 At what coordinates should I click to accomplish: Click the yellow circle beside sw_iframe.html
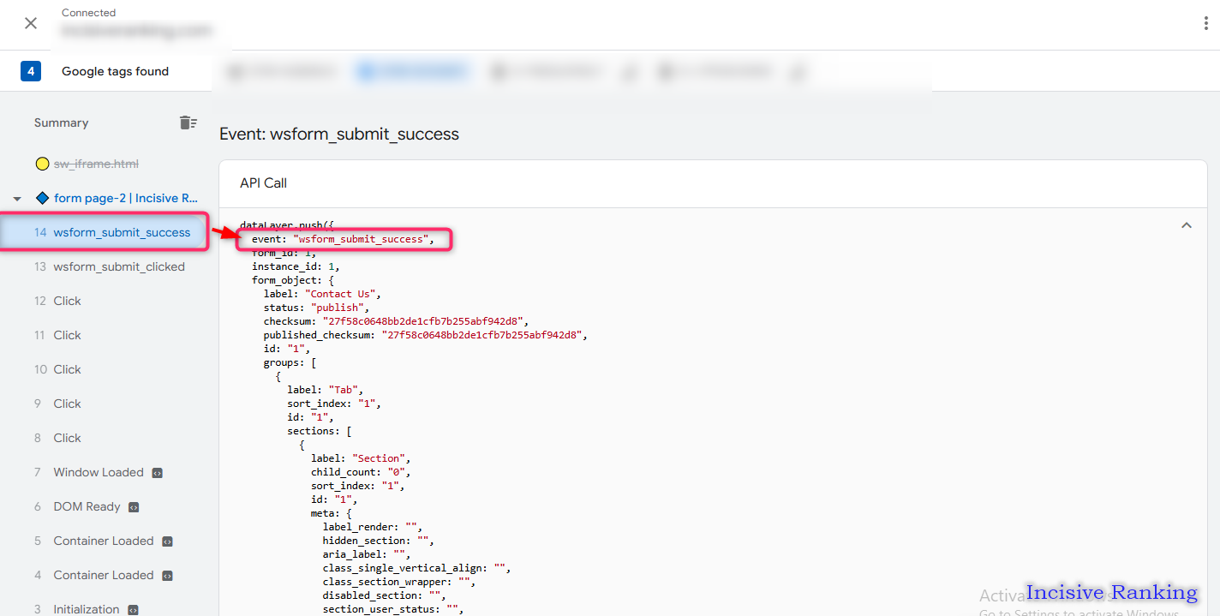[42, 164]
